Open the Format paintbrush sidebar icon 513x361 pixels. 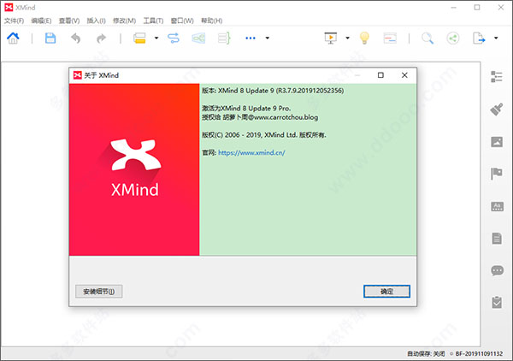[497, 109]
